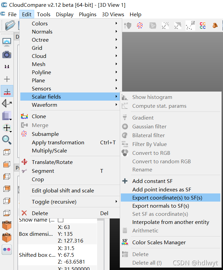Expand the Octree submenu
Viewport: 223px width, 270px height.
click(x=70, y=40)
